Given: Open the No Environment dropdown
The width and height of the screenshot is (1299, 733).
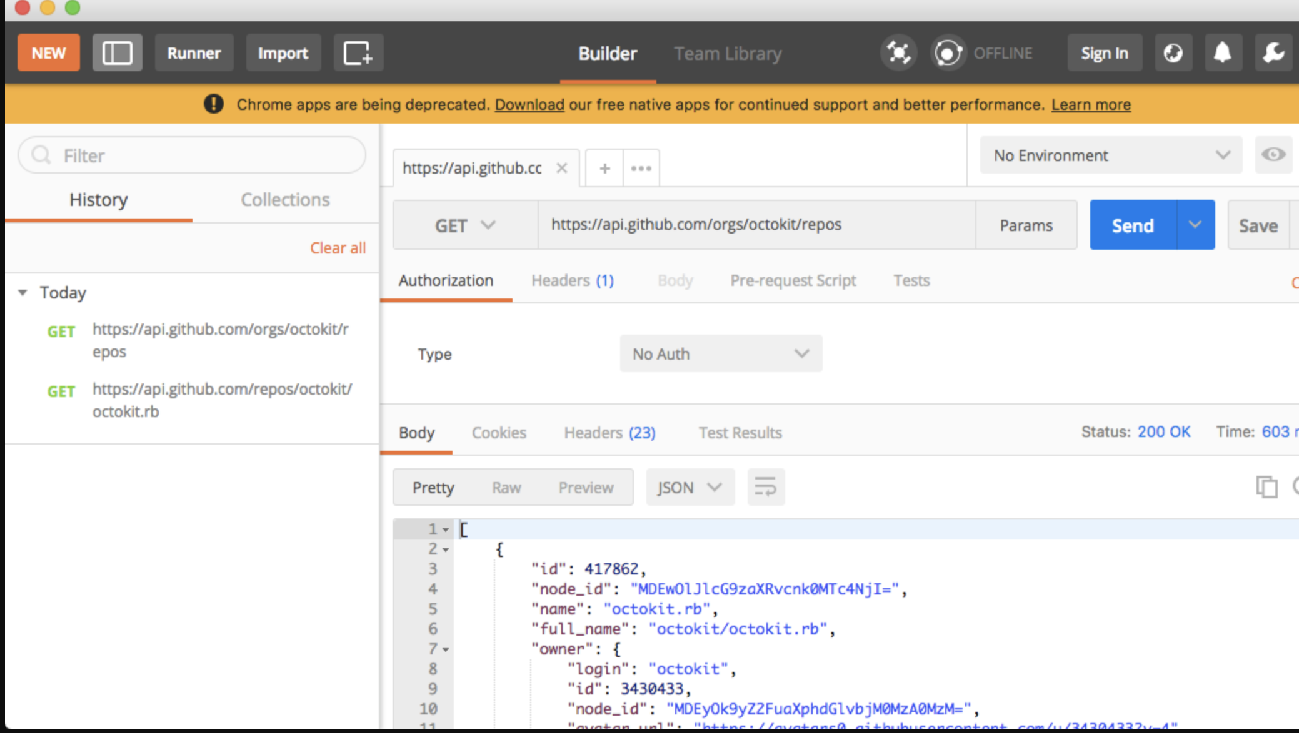Looking at the screenshot, I should (x=1111, y=155).
